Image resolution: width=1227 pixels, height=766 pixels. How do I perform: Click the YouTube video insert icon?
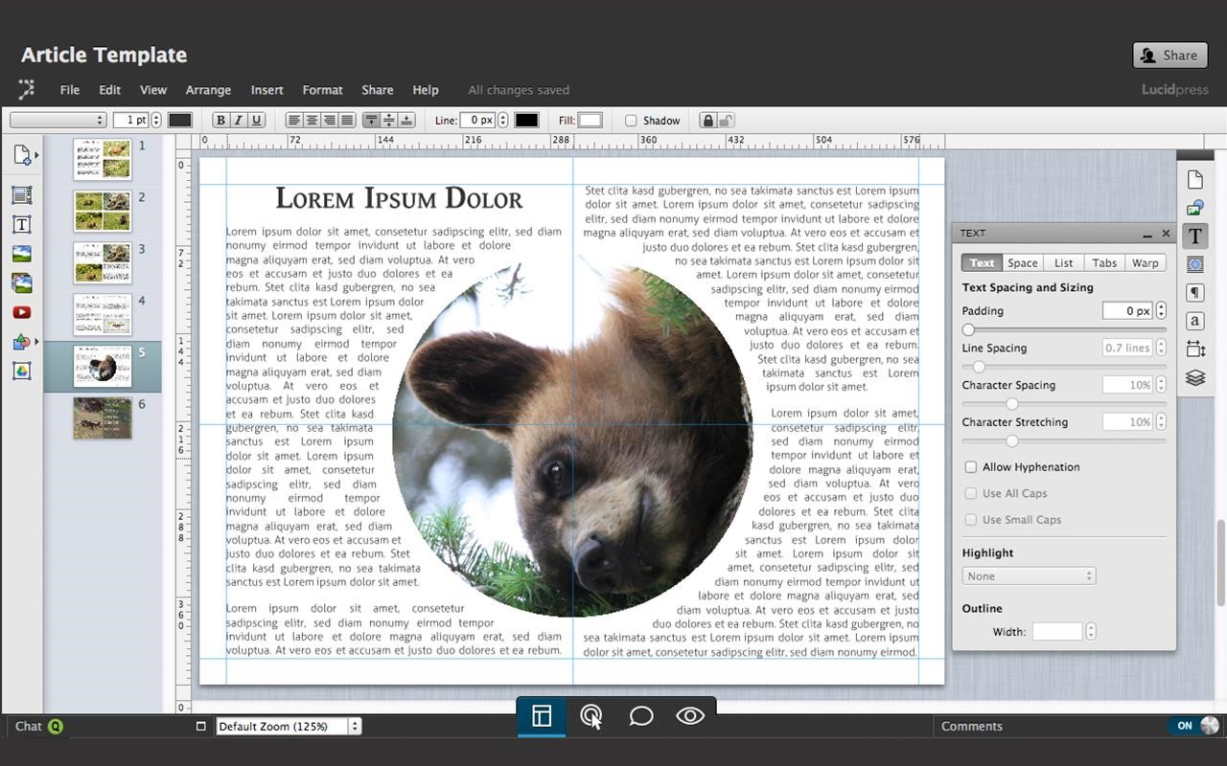21,312
